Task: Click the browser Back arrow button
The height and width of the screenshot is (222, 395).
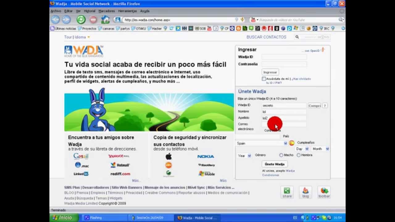Action: (55, 20)
